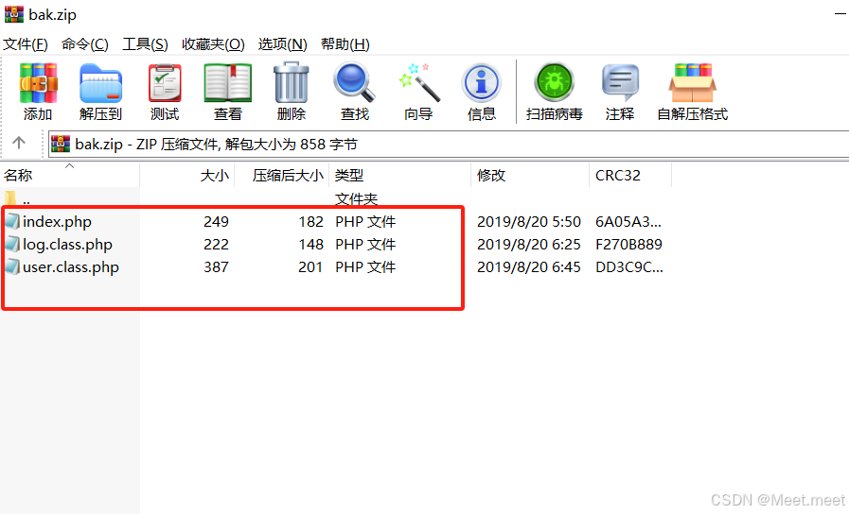
Task: Open the Help (帮助) menu
Action: [x=345, y=44]
